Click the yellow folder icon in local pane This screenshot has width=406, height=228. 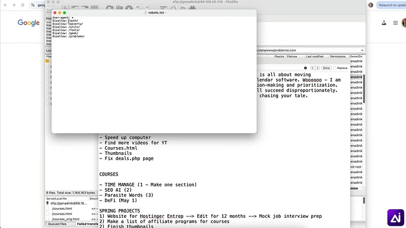[47, 61]
